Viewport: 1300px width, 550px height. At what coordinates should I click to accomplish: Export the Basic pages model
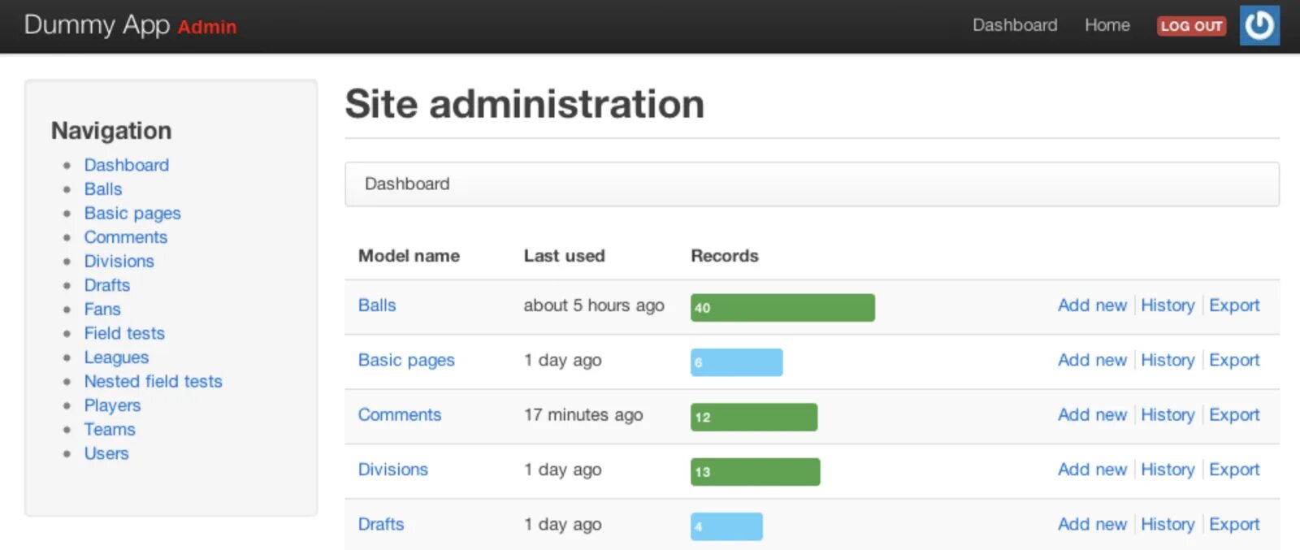pyautogui.click(x=1234, y=360)
